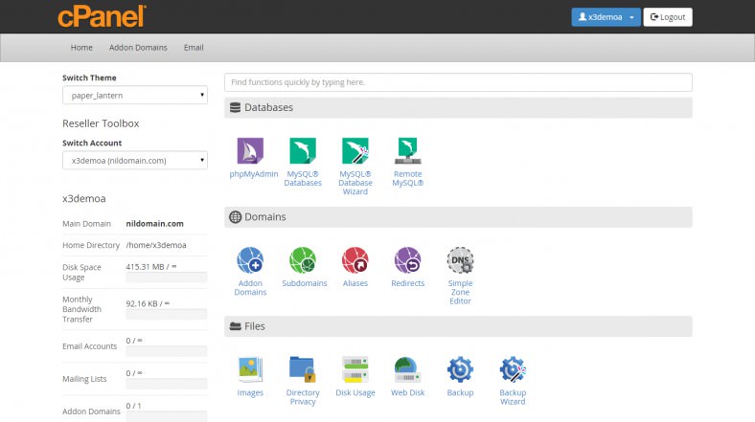Open the phpMyAdmin icon
This screenshot has height=422, width=755.
click(x=250, y=151)
